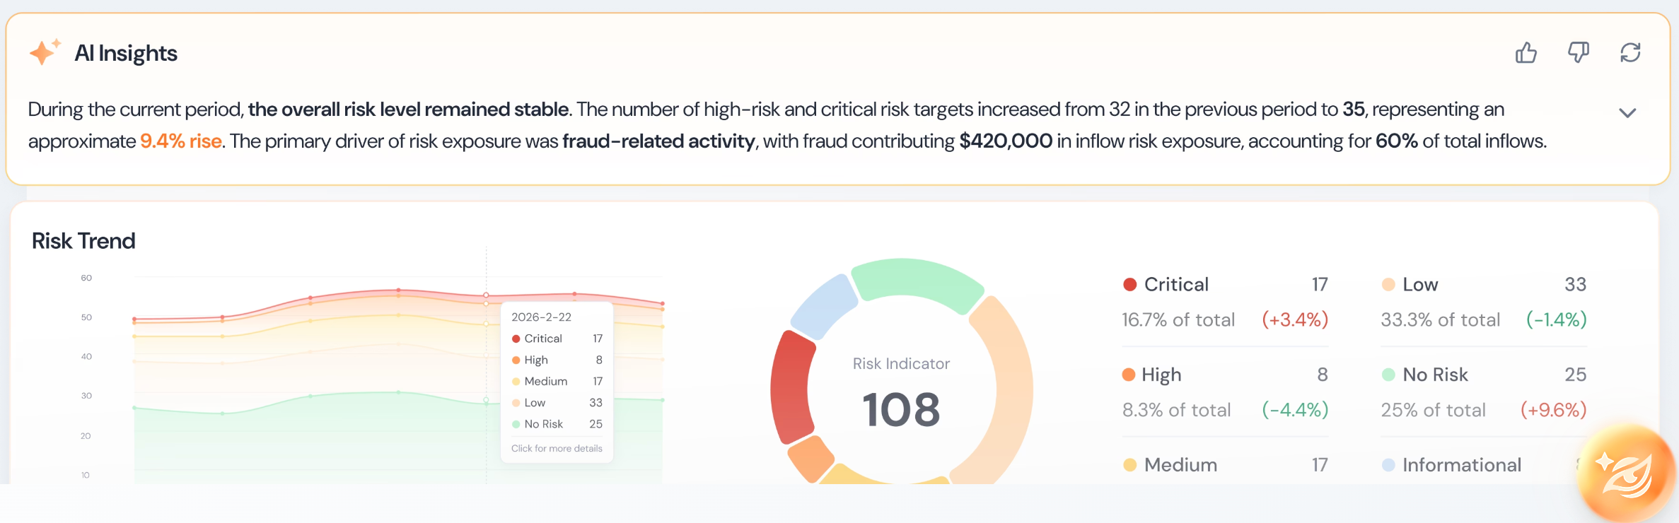Click the Risk Indicator 108 center value

[x=901, y=409]
